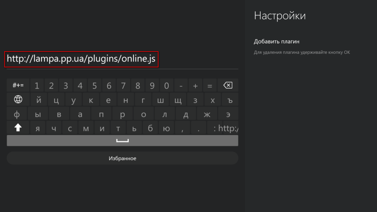Select Добавить плагин option
This screenshot has width=377, height=212.
click(x=279, y=42)
